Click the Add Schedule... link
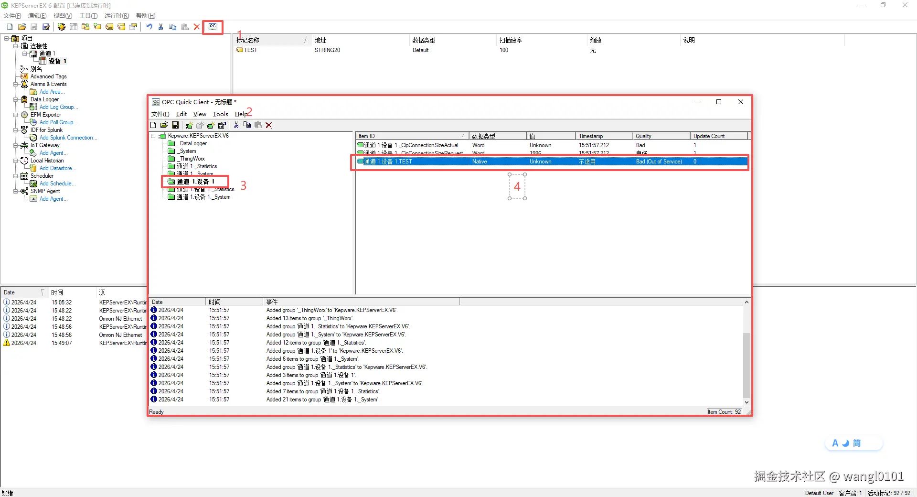Viewport: 917px width, 497px height. pos(57,184)
